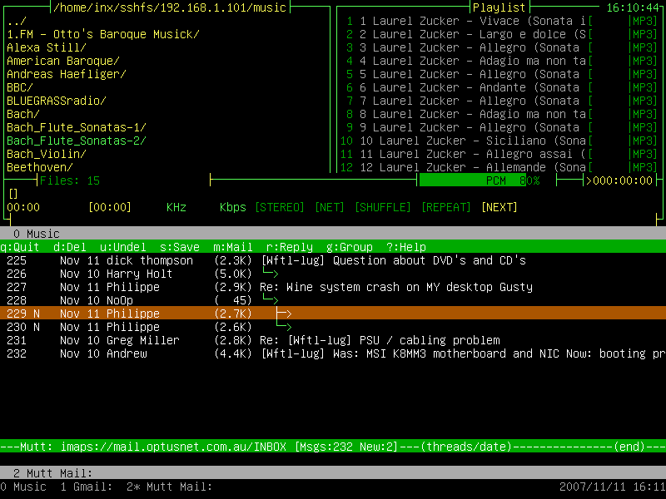
Task: Toggle the REPEAT option
Action: pyautogui.click(x=446, y=207)
